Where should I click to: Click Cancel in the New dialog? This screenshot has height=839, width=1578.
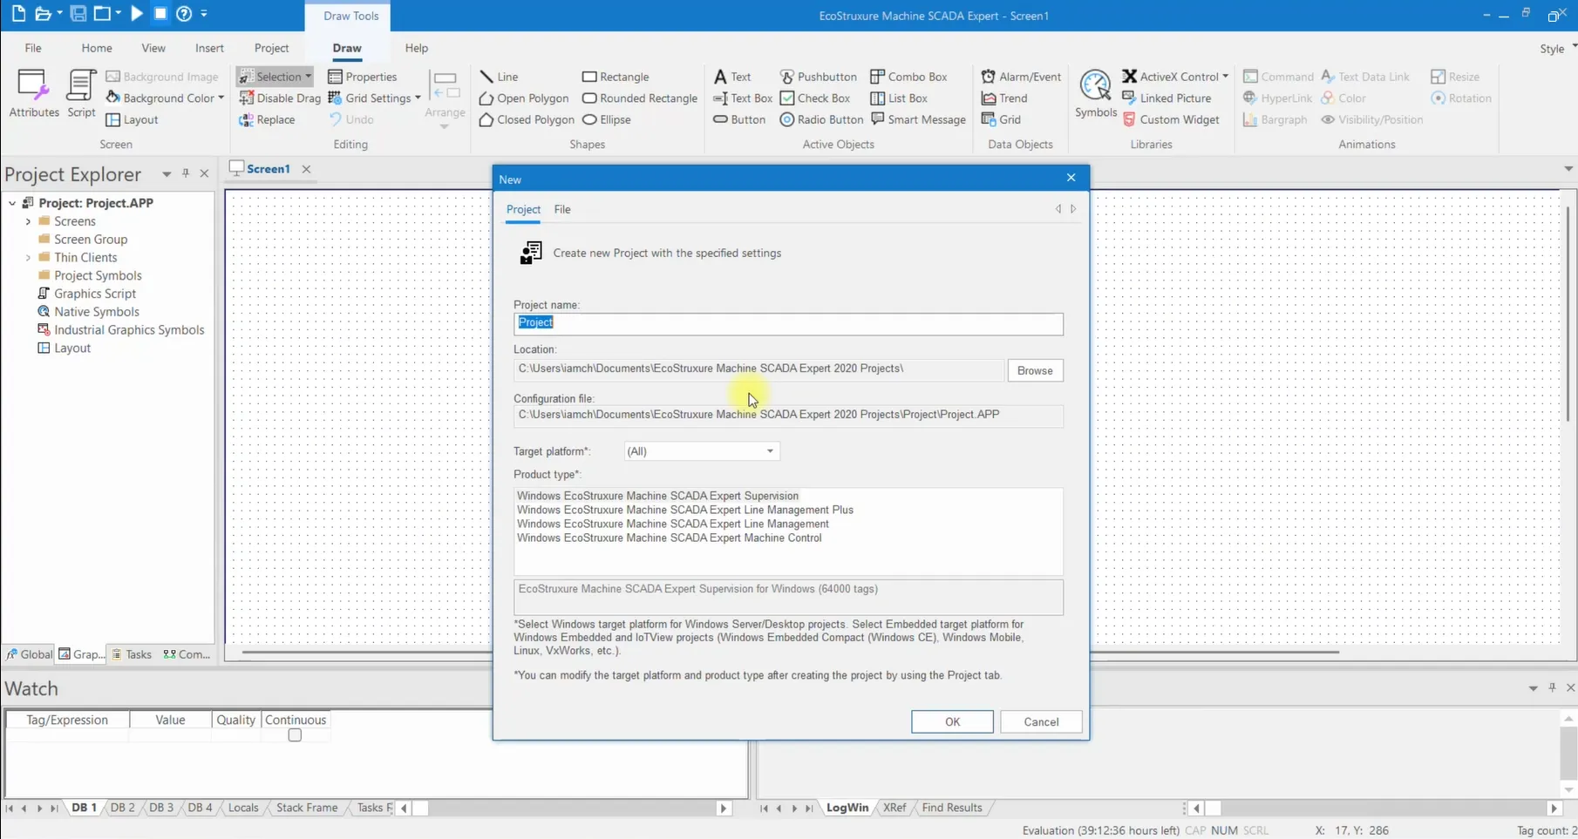[1041, 721]
